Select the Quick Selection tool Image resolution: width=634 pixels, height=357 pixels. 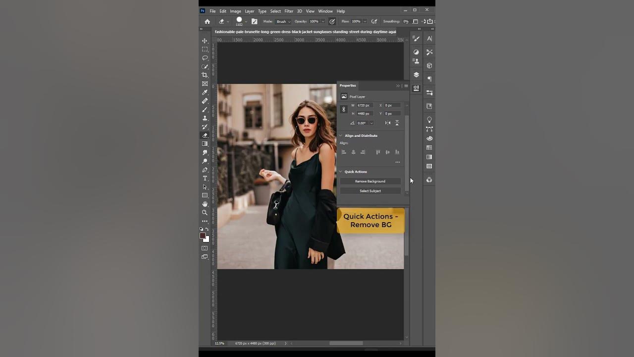[x=205, y=66]
